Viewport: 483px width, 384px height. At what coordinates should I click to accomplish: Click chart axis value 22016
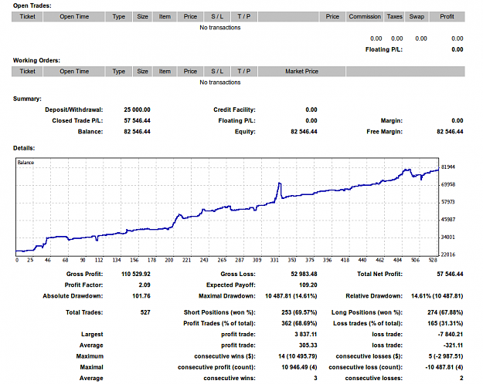point(448,254)
